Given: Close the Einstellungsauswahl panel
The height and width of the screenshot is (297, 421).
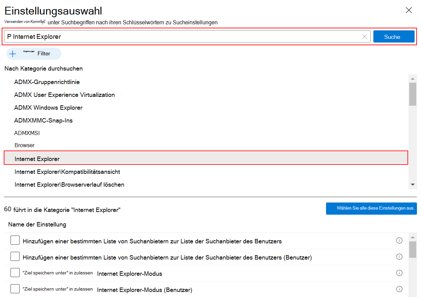Looking at the screenshot, I should coord(409,10).
